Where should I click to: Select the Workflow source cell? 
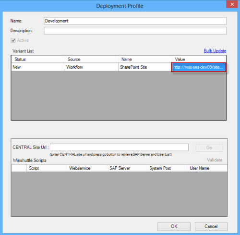coord(92,67)
